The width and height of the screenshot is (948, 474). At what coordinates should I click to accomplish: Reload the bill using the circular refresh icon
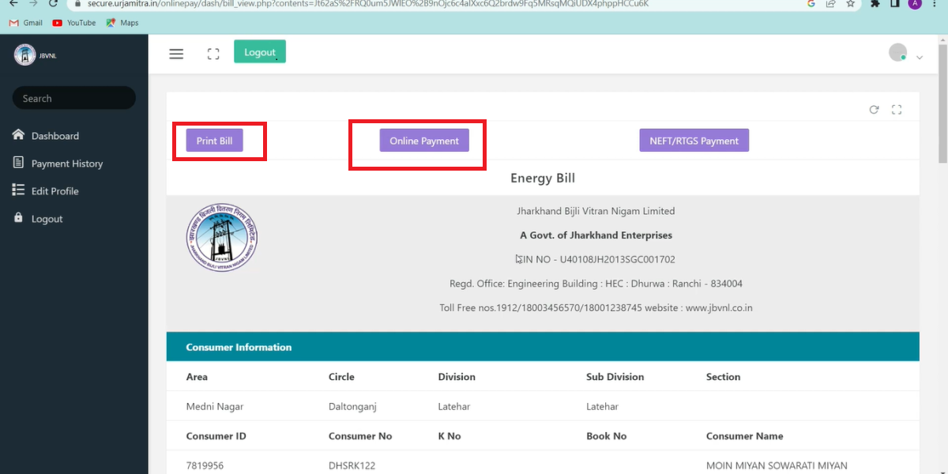[x=874, y=110]
